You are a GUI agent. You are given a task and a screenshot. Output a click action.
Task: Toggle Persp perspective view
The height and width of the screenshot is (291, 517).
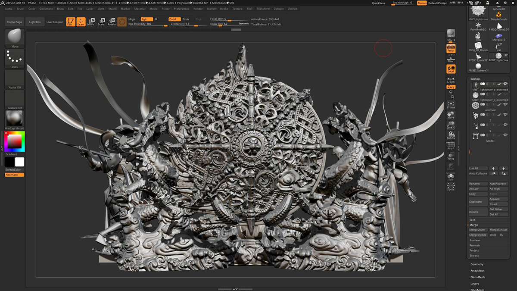[x=451, y=49]
